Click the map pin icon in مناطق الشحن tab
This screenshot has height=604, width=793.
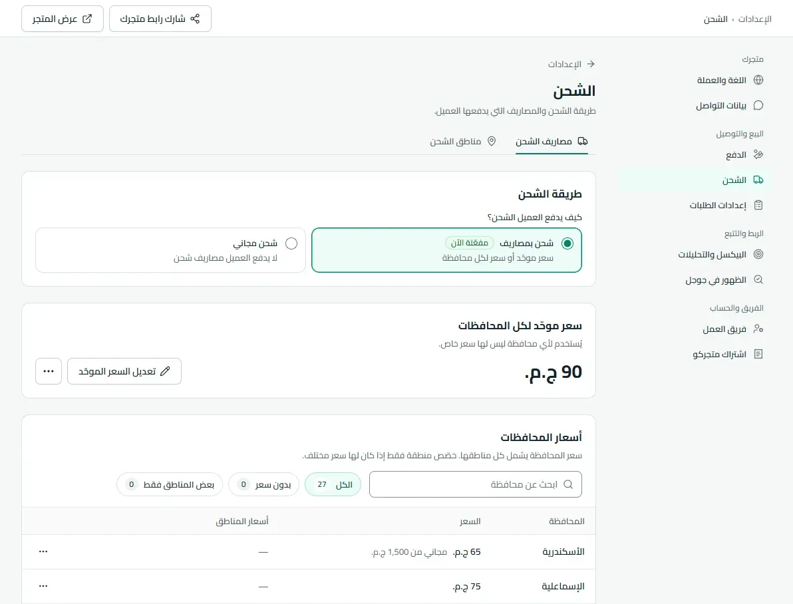[x=491, y=141]
